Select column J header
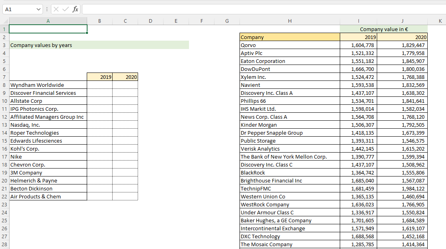 coord(402,21)
